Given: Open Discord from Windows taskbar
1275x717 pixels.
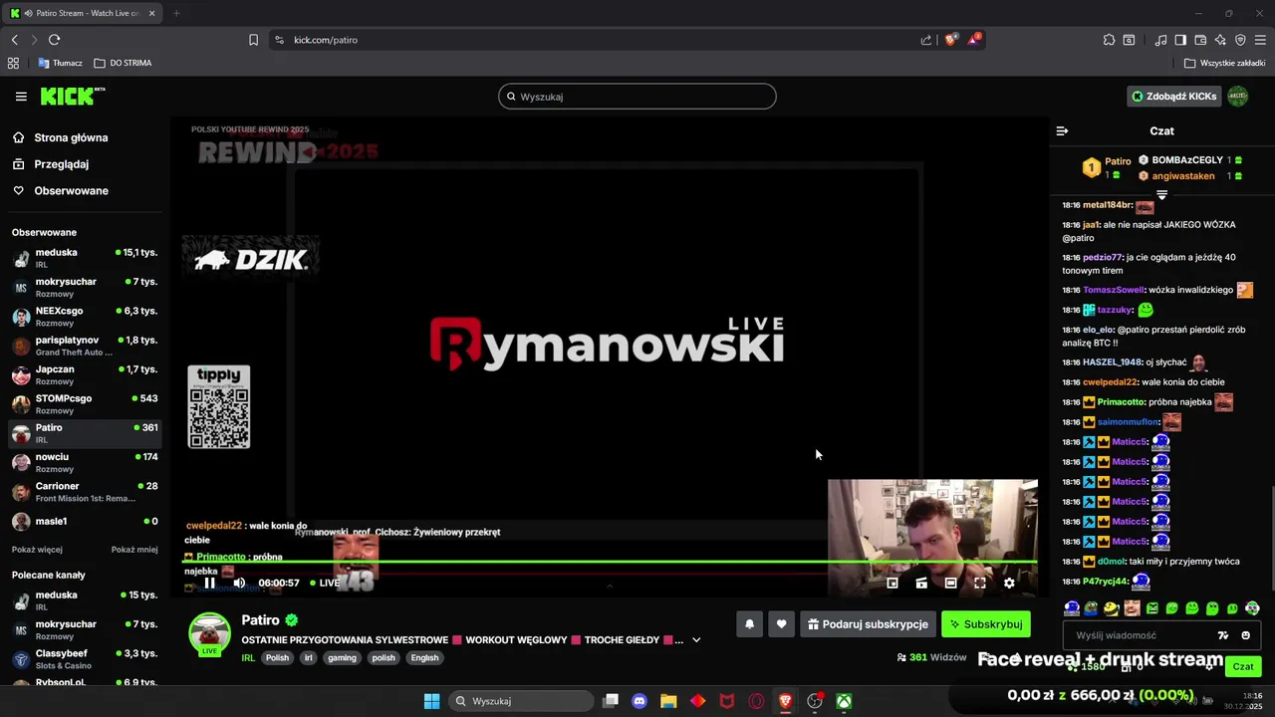Looking at the screenshot, I should (x=639, y=701).
